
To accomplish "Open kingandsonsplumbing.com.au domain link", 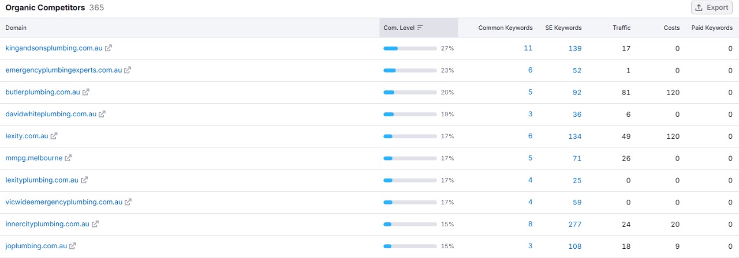I will (x=54, y=48).
